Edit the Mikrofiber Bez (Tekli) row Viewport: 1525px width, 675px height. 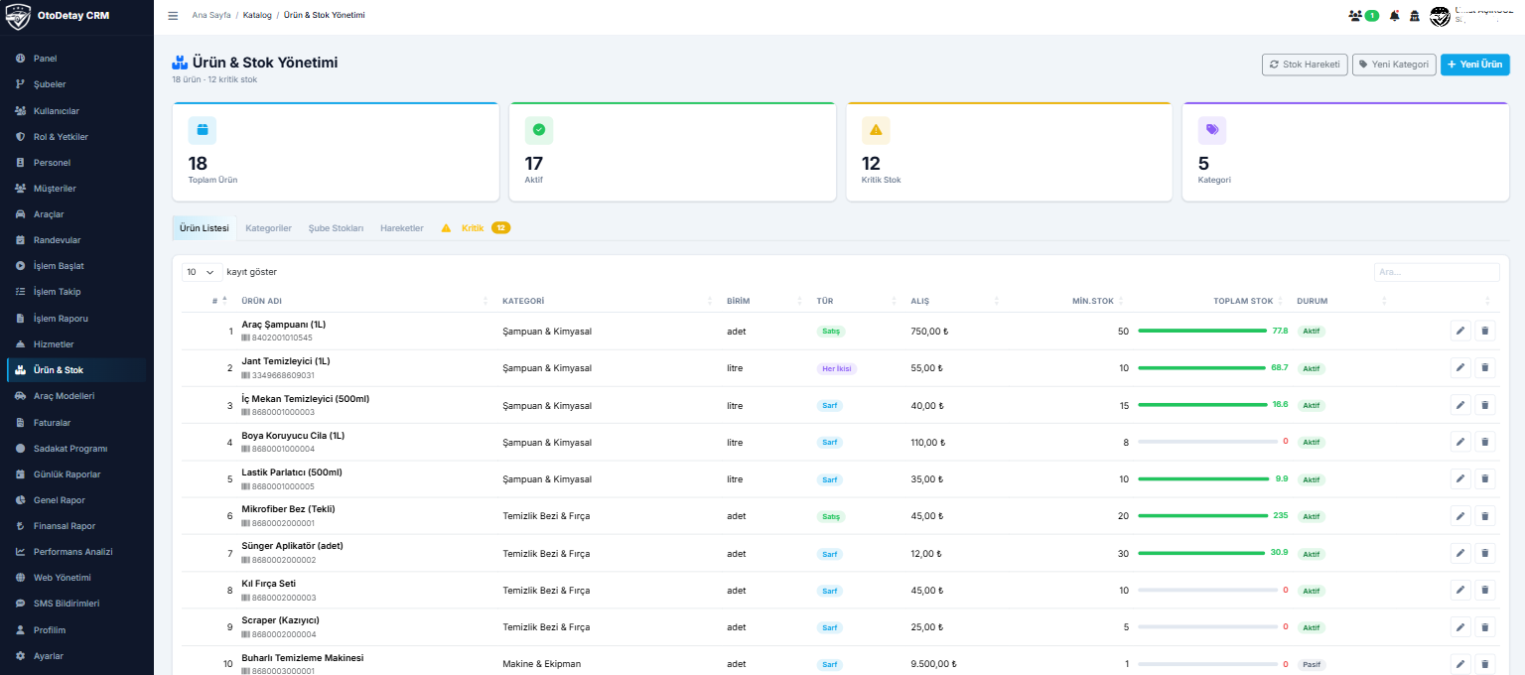click(1460, 516)
